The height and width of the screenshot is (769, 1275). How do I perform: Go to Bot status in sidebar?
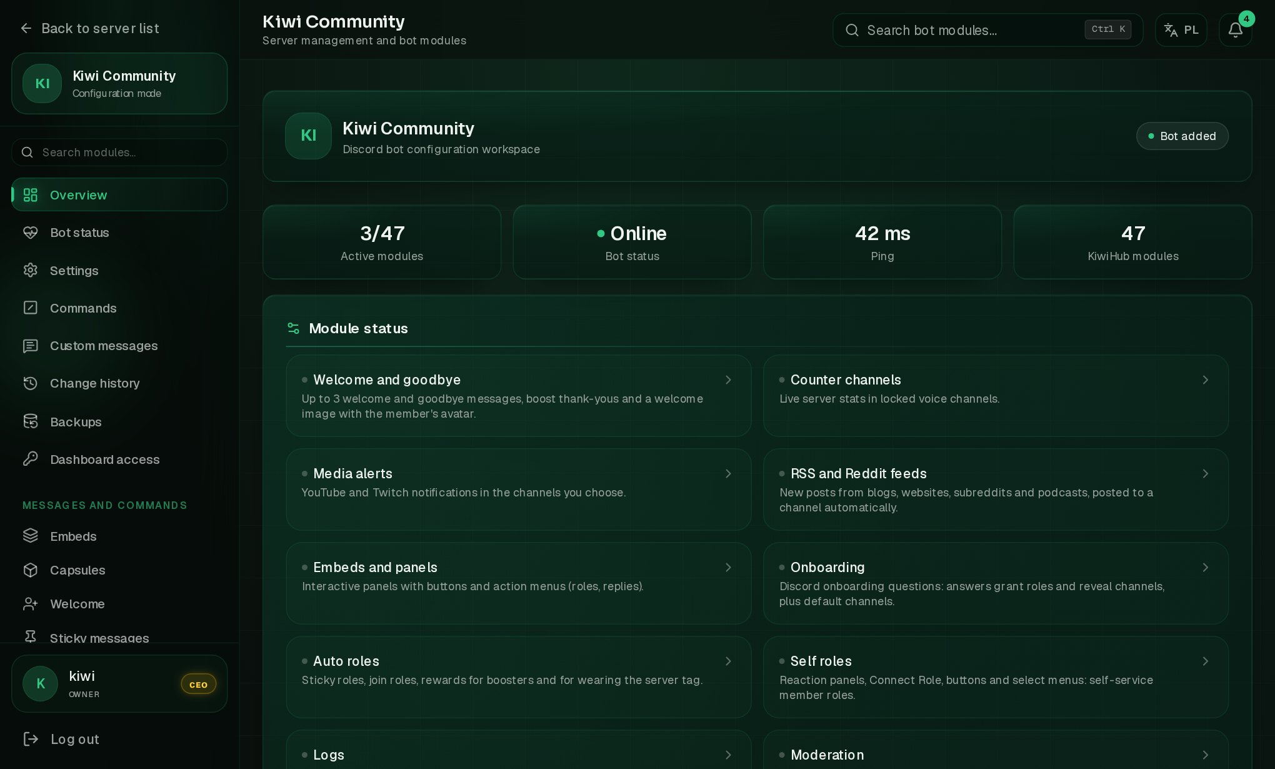[x=119, y=233]
